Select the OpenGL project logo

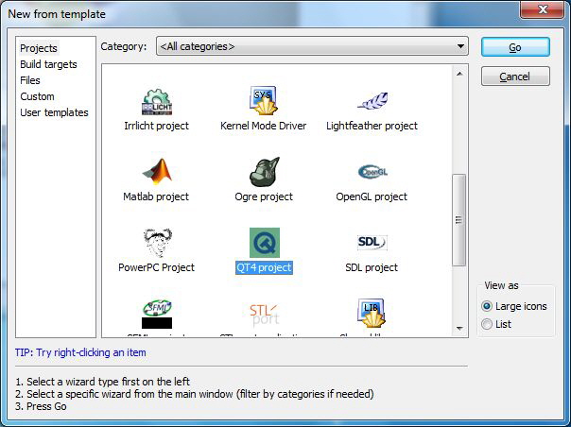coord(372,172)
